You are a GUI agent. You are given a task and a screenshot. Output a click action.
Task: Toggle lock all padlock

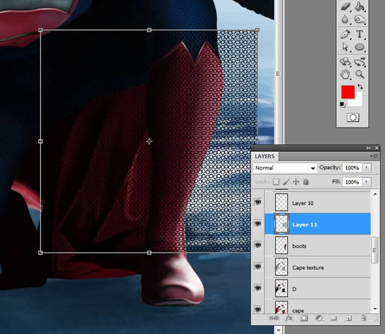pos(305,181)
